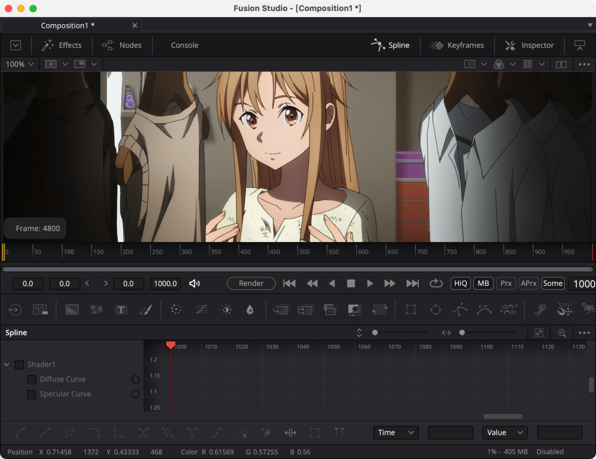Open the Keyframes panel
Screen dimensions: 596x459
click(x=457, y=45)
